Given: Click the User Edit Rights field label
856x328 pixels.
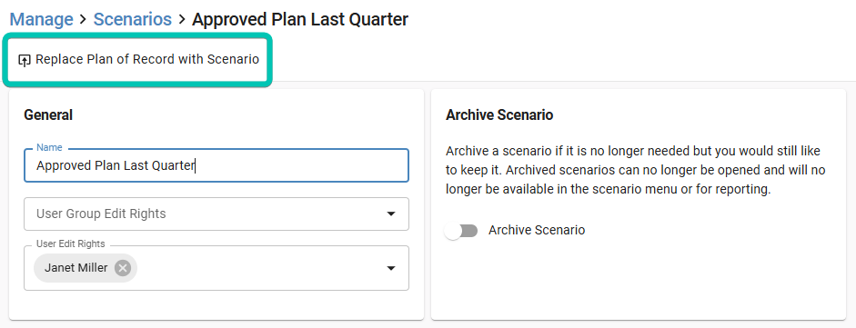Looking at the screenshot, I should (70, 244).
